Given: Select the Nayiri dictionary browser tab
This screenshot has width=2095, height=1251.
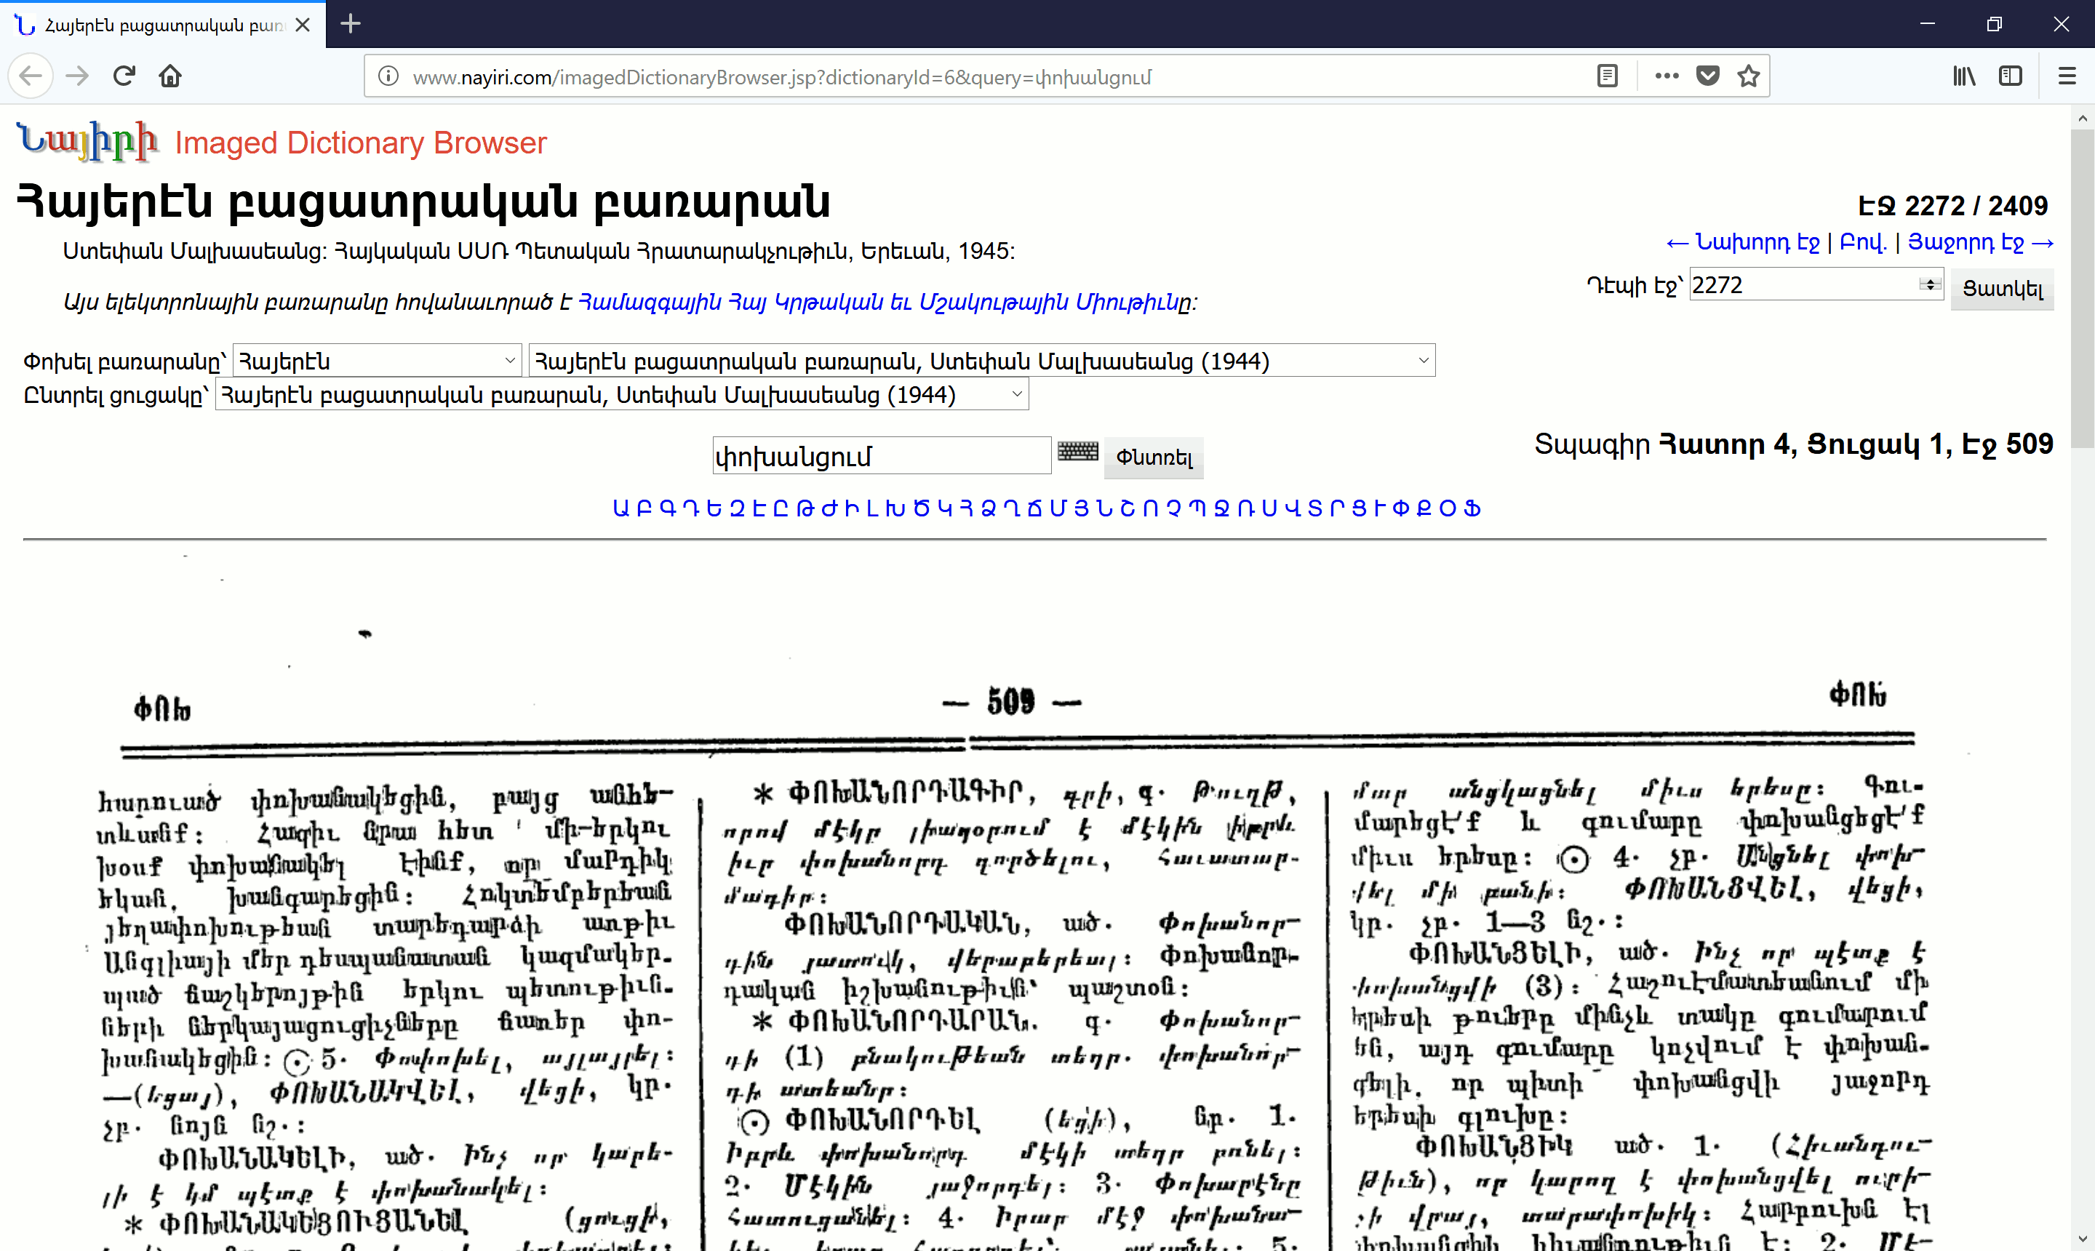Looking at the screenshot, I should 163,25.
